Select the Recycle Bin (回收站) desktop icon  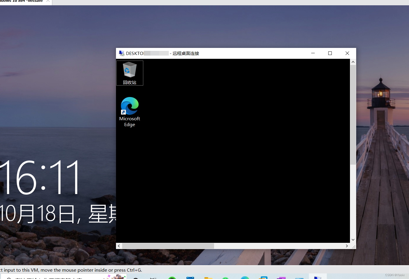(x=129, y=73)
